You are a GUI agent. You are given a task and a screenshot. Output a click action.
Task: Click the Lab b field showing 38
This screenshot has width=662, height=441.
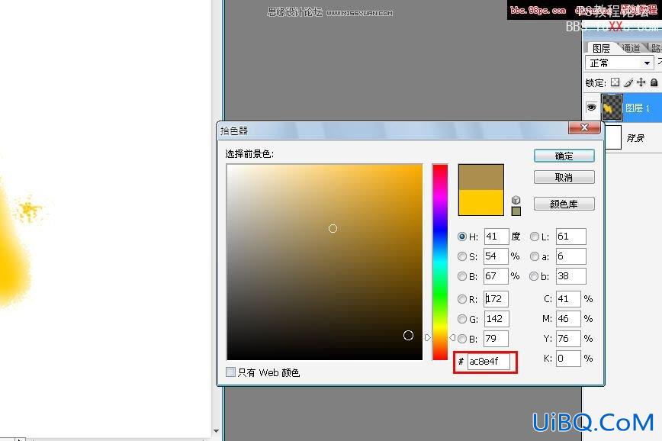[570, 276]
